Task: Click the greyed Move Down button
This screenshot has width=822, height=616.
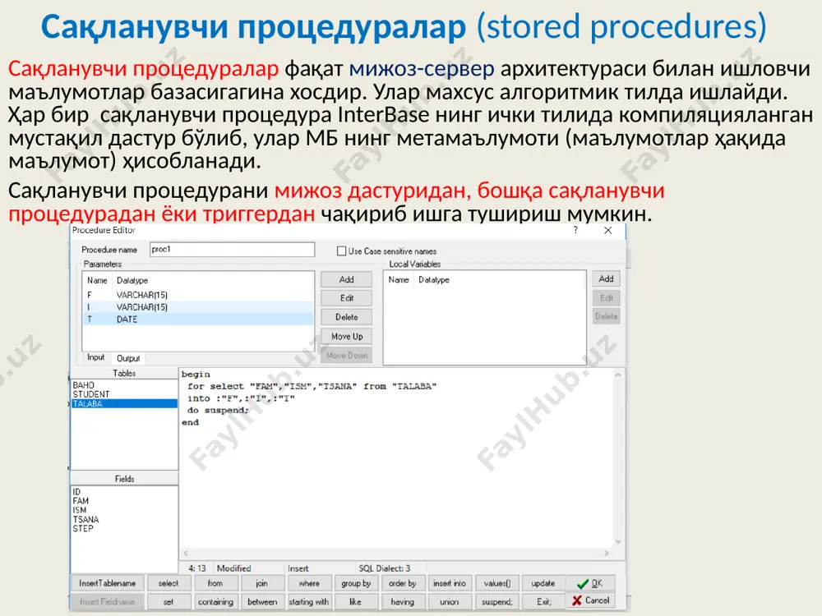Action: [347, 355]
